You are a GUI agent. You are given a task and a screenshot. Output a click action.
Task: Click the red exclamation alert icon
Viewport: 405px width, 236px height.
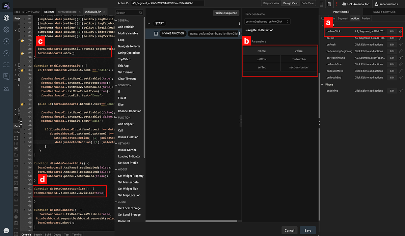336,4
